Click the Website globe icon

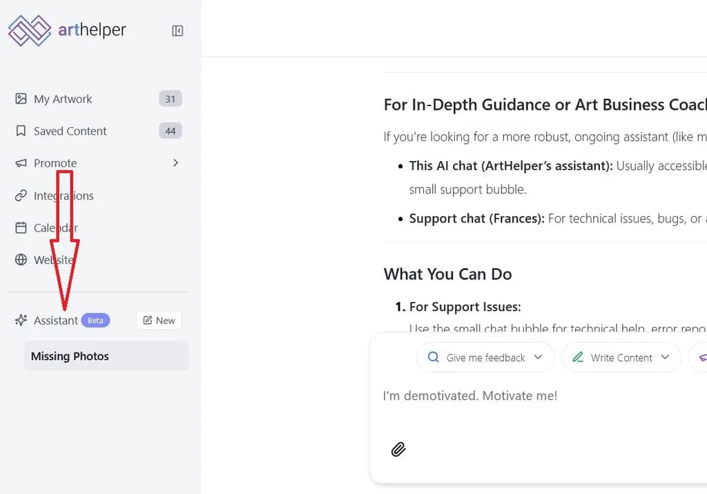21,260
